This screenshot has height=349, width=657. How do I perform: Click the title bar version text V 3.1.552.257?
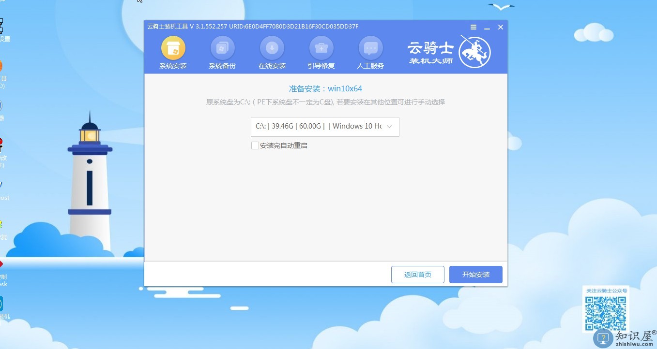tap(208, 27)
